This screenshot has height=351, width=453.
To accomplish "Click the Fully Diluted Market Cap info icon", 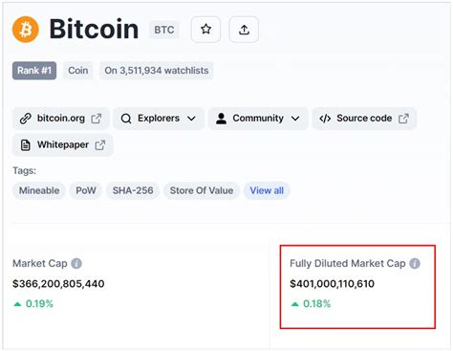I will (x=415, y=264).
